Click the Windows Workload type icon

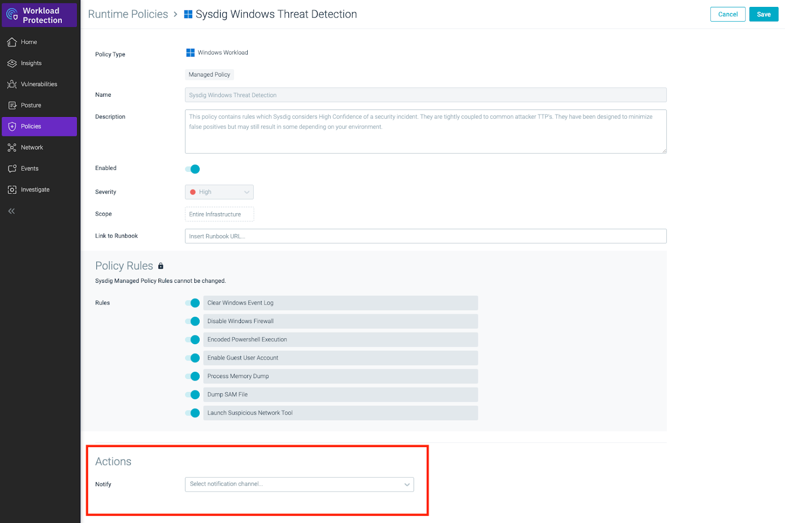(190, 53)
